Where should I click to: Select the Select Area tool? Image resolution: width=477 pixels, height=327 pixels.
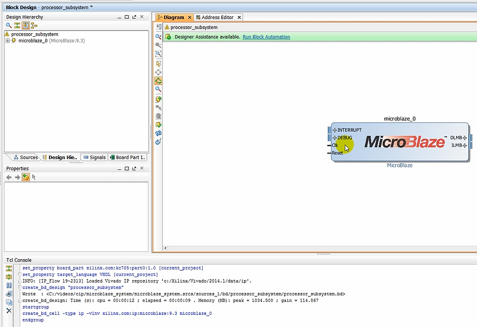(158, 62)
